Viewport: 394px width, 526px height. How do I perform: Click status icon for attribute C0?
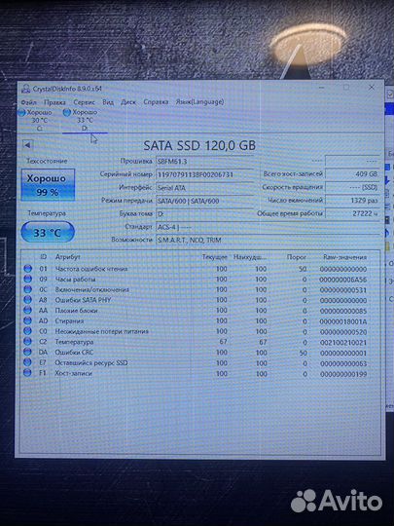pos(28,331)
